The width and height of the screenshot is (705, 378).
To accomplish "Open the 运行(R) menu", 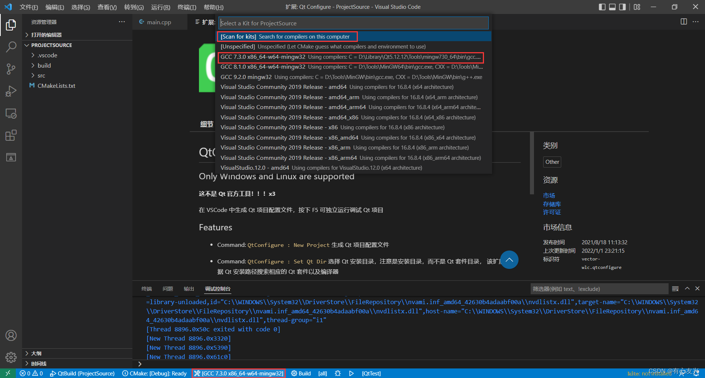I will [160, 7].
